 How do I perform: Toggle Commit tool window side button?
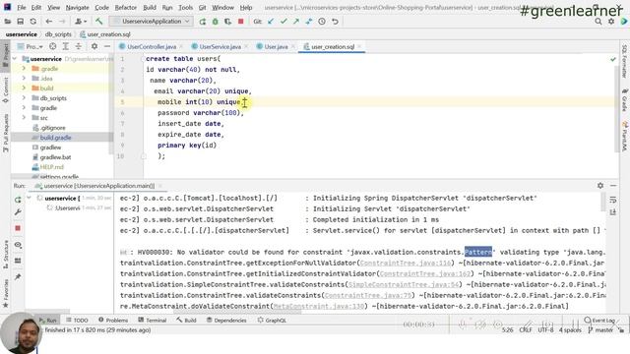click(x=6, y=89)
